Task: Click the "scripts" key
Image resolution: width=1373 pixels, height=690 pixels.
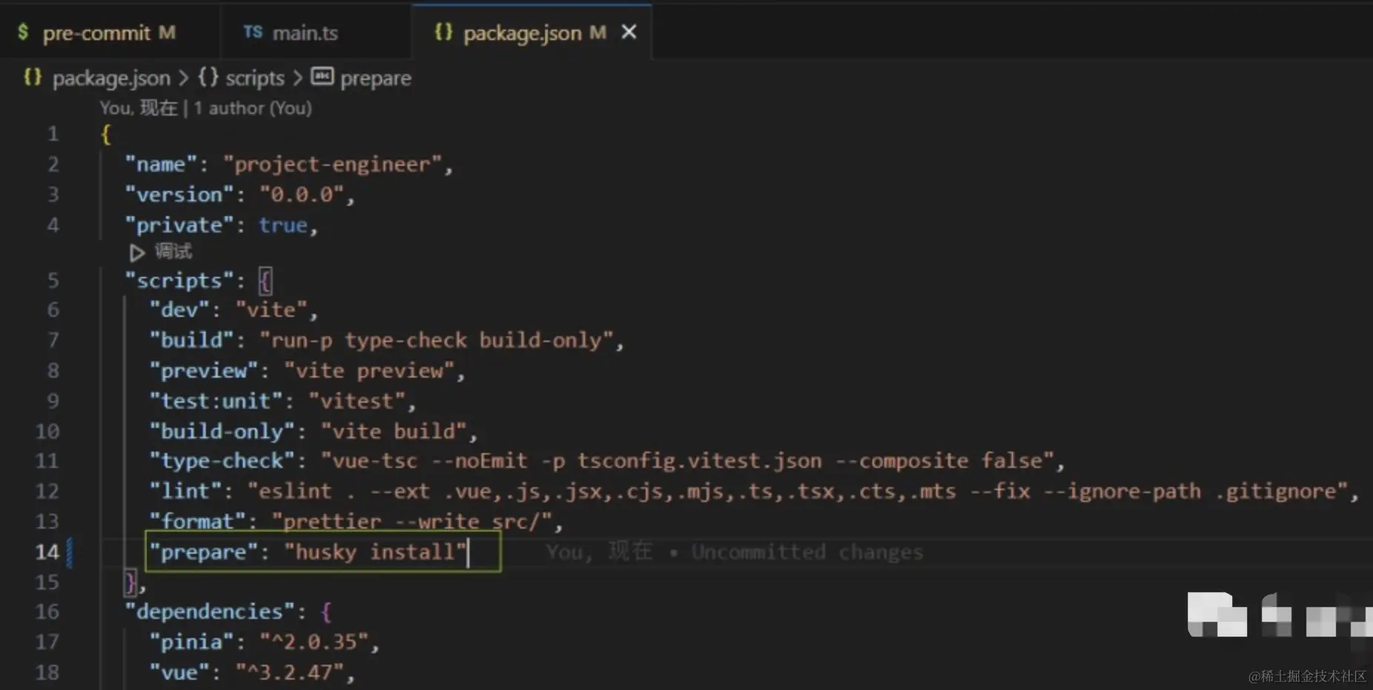Action: tap(179, 281)
